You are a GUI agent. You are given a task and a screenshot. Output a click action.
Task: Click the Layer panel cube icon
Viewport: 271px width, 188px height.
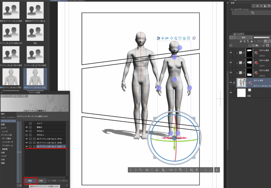tap(235, 34)
